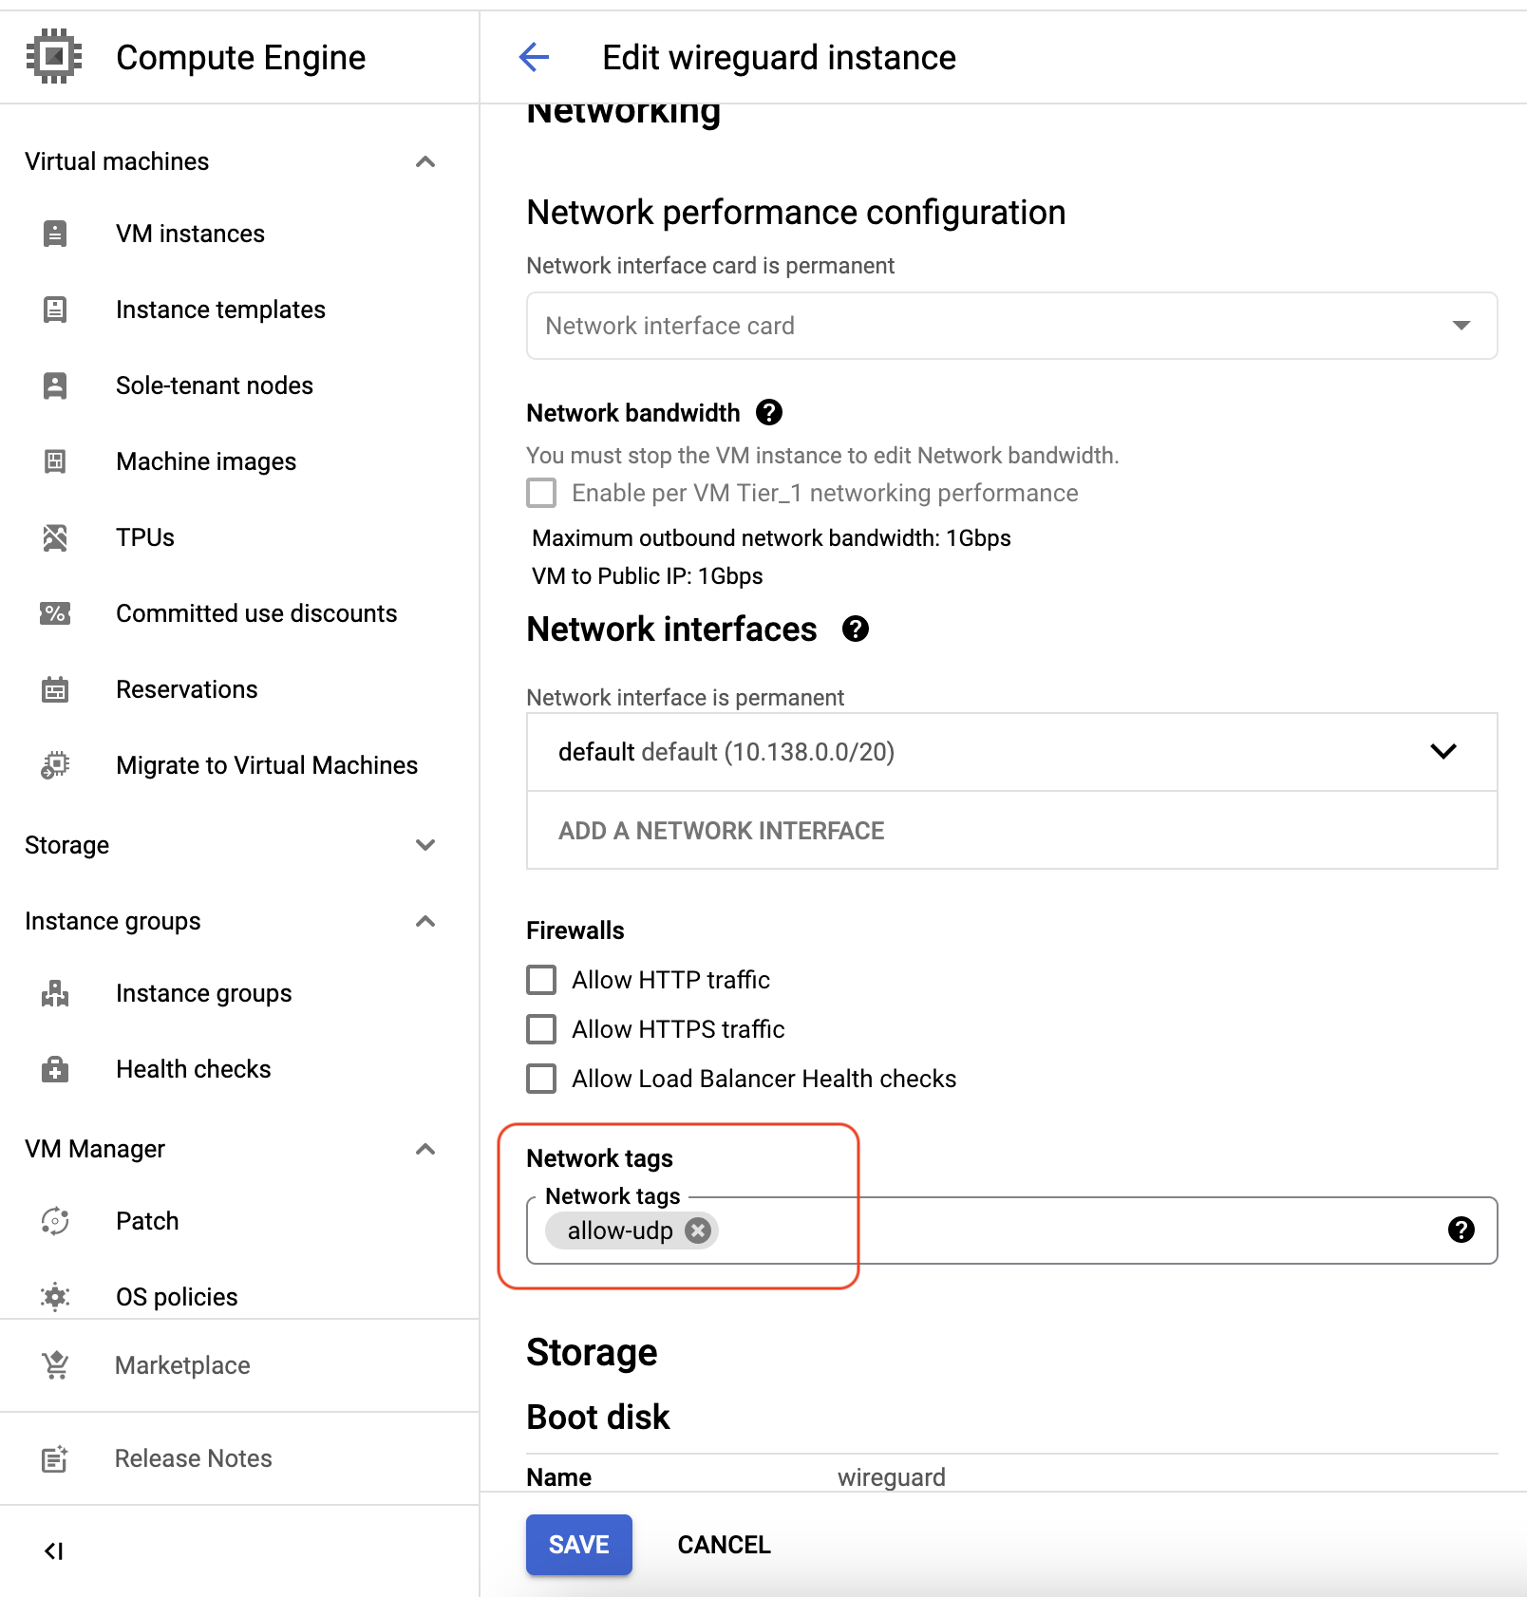Image resolution: width=1527 pixels, height=1597 pixels.
Task: Click the Sole-tenant nodes icon
Action: pyautogui.click(x=55, y=385)
